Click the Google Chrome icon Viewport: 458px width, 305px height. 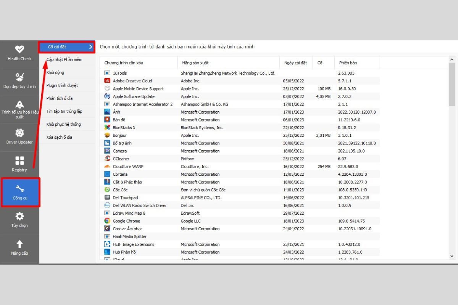pyautogui.click(x=107, y=221)
